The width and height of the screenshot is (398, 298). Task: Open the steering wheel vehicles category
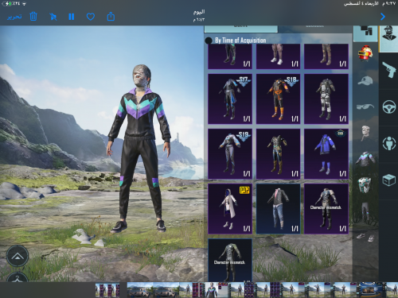[389, 106]
